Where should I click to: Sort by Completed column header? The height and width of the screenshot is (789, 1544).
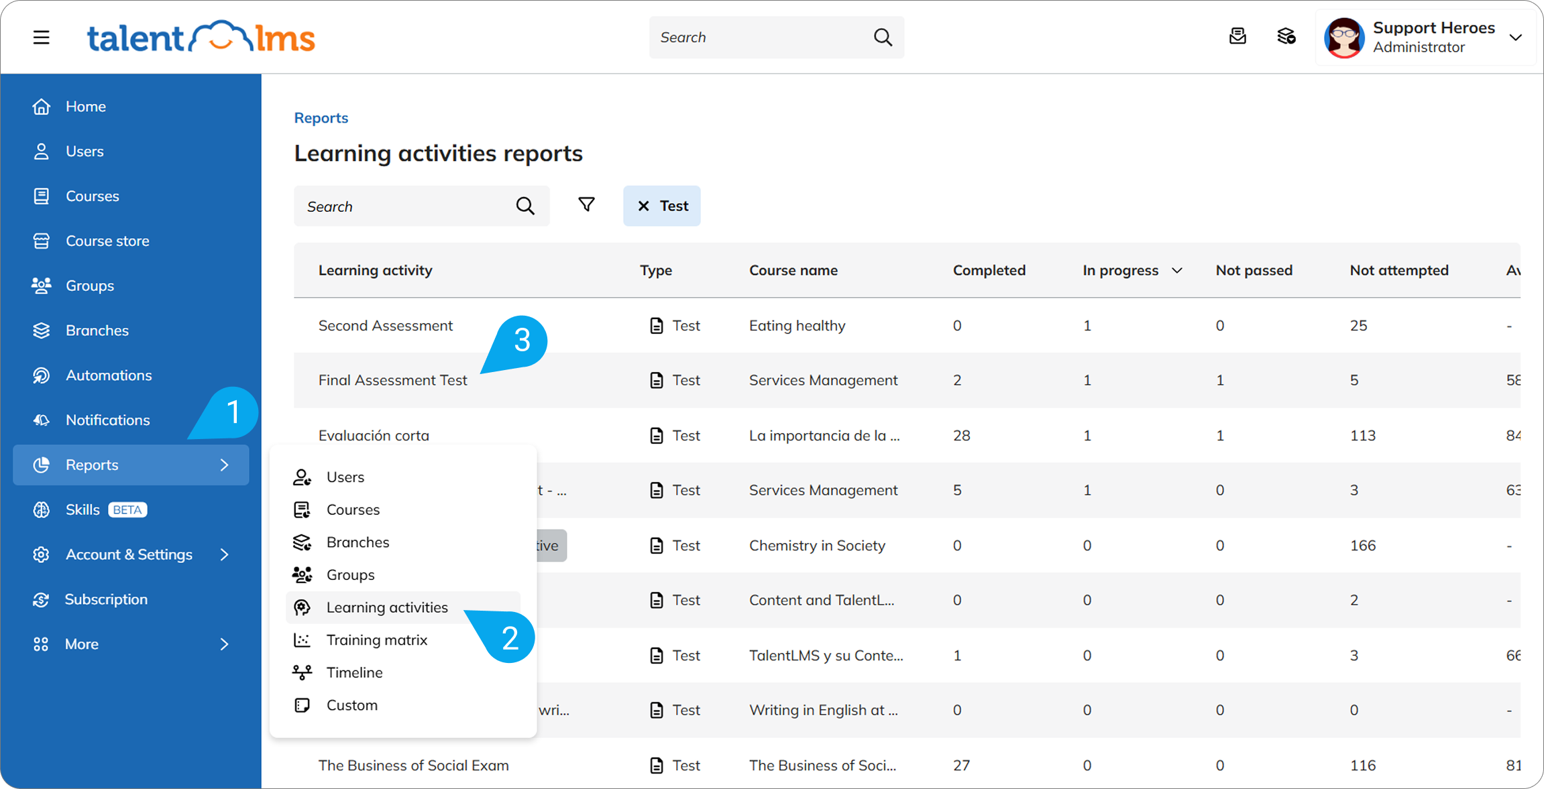989,270
